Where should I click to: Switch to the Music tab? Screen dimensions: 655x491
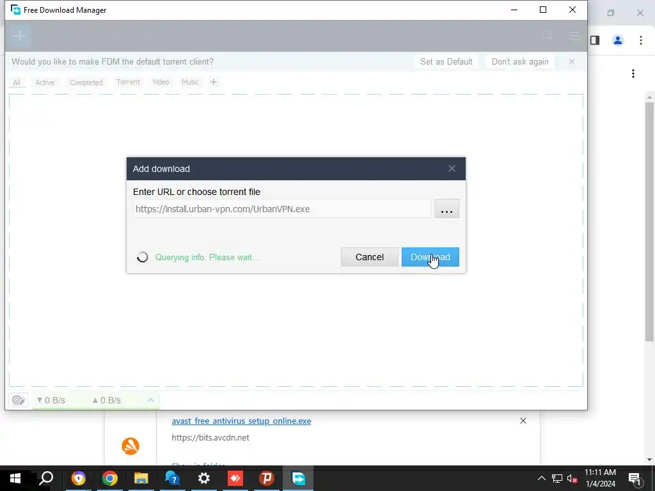(190, 82)
